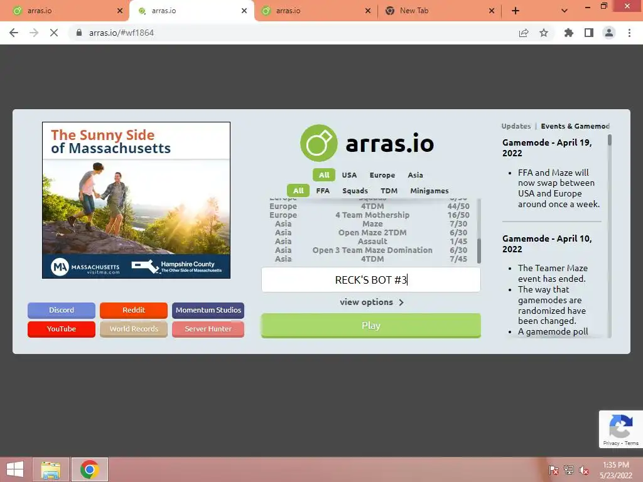Image resolution: width=643 pixels, height=482 pixels.
Task: Expand view options
Action: pyautogui.click(x=372, y=302)
